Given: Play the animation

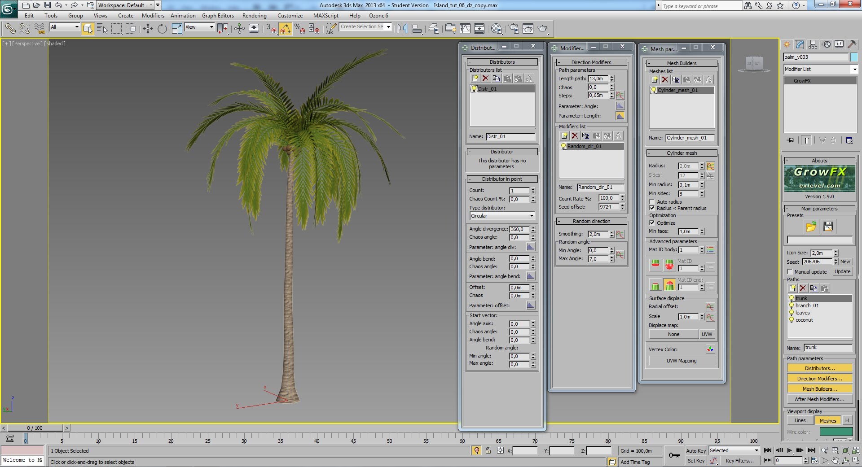Looking at the screenshot, I should coord(789,450).
